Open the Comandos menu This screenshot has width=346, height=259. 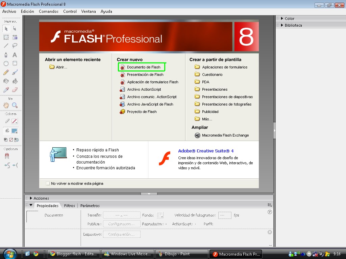tap(48, 11)
